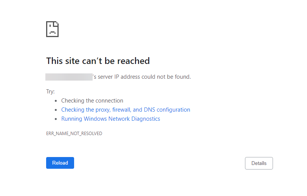
Task: Click the blurred hostname before server text
Action: (x=69, y=77)
